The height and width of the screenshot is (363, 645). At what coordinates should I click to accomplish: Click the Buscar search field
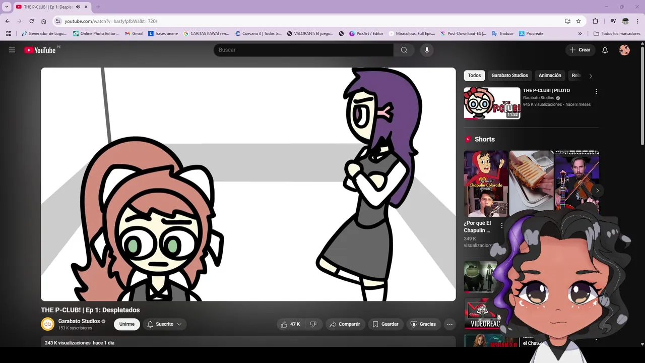[303, 50]
